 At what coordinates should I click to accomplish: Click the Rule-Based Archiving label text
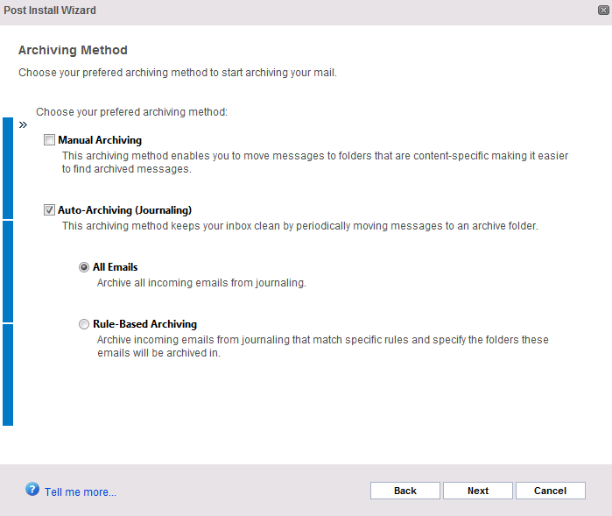tap(144, 324)
